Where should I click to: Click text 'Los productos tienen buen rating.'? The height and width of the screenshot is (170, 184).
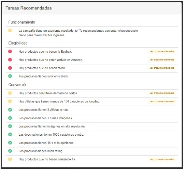click(x=41, y=151)
